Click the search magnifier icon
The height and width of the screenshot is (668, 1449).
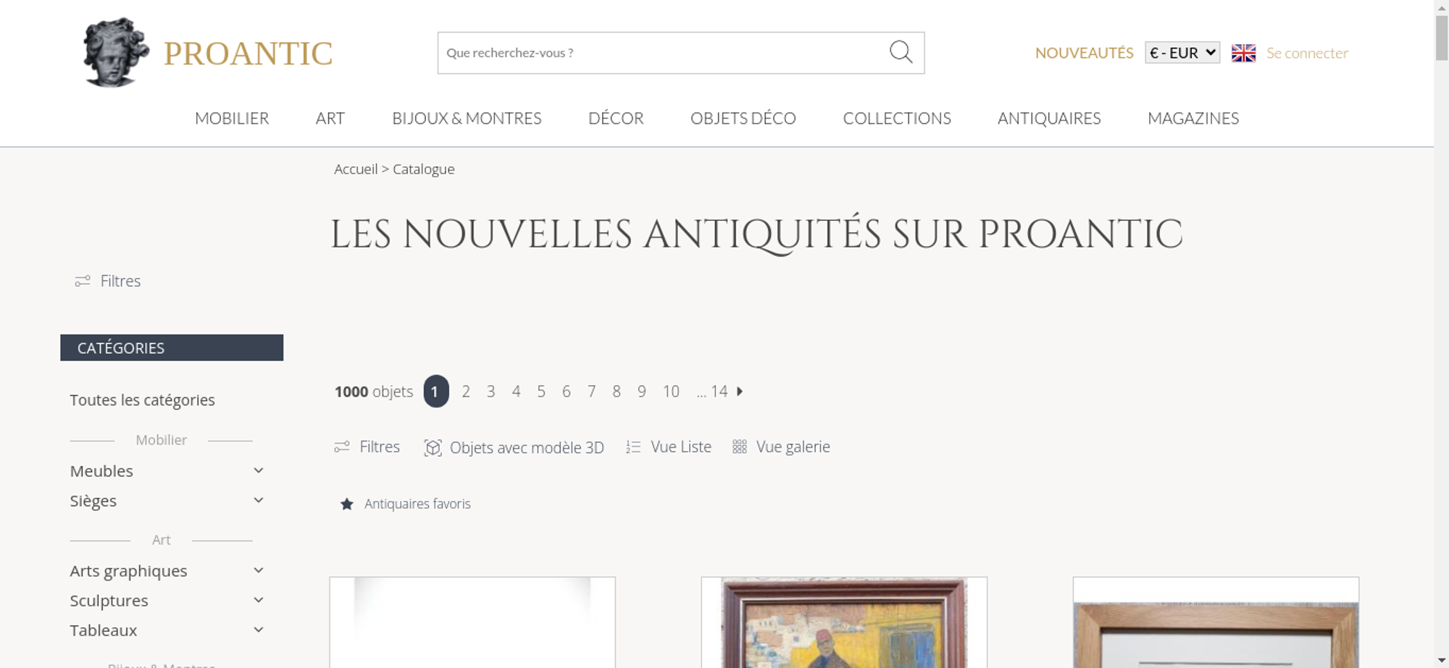coord(901,52)
